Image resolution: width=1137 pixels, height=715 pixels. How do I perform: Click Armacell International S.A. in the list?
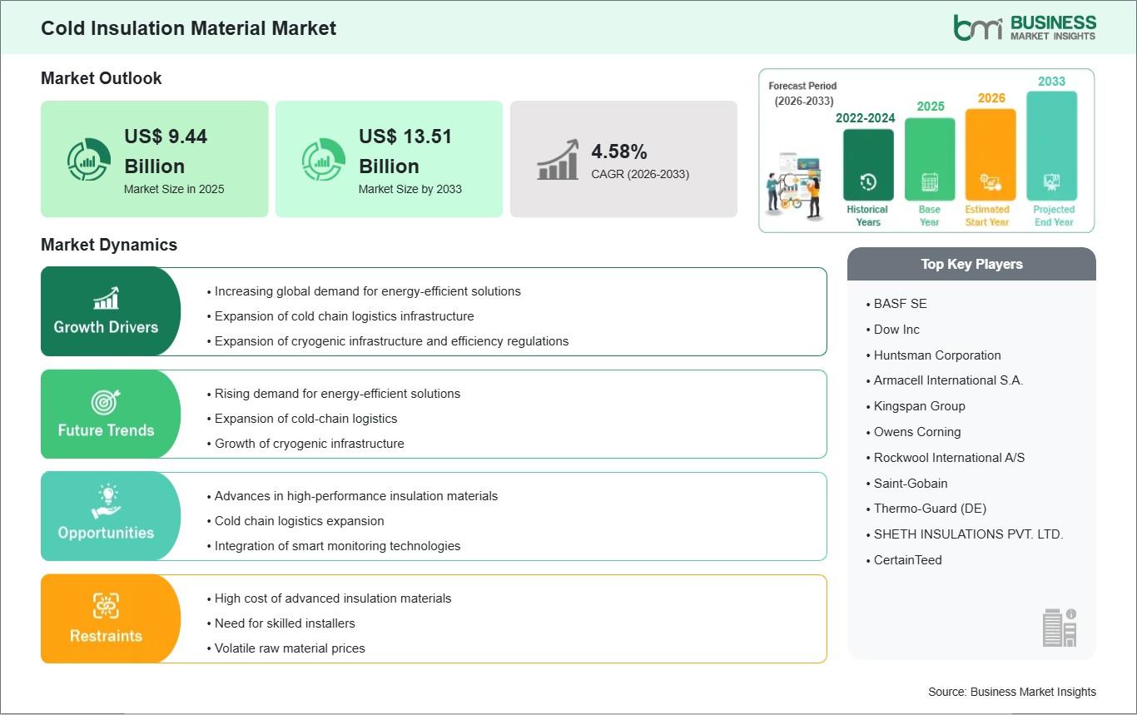(948, 380)
